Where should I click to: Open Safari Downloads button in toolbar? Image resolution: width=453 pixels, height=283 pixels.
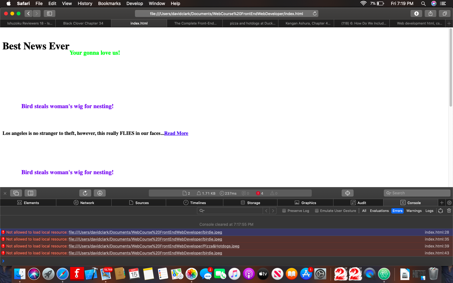[416, 14]
